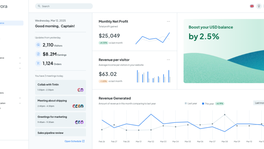
Task: Click the external link icon beside Open Schedule
Action: [83, 141]
